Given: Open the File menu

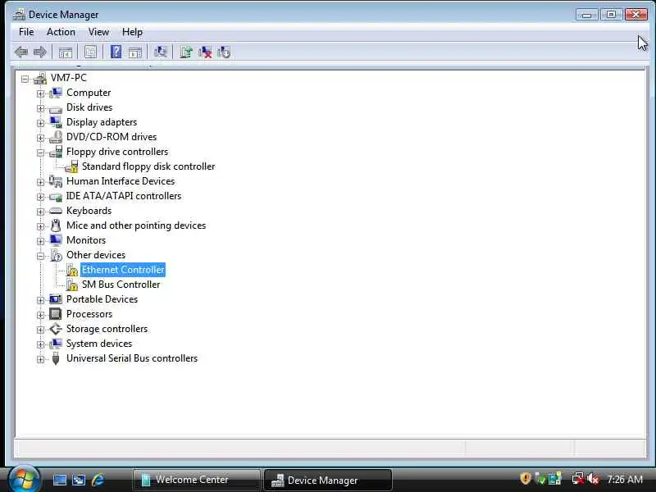Looking at the screenshot, I should click(26, 32).
